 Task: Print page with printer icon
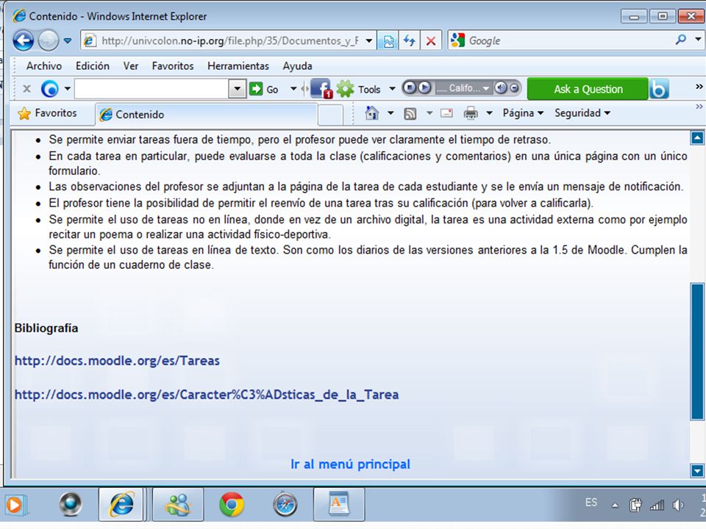471,113
